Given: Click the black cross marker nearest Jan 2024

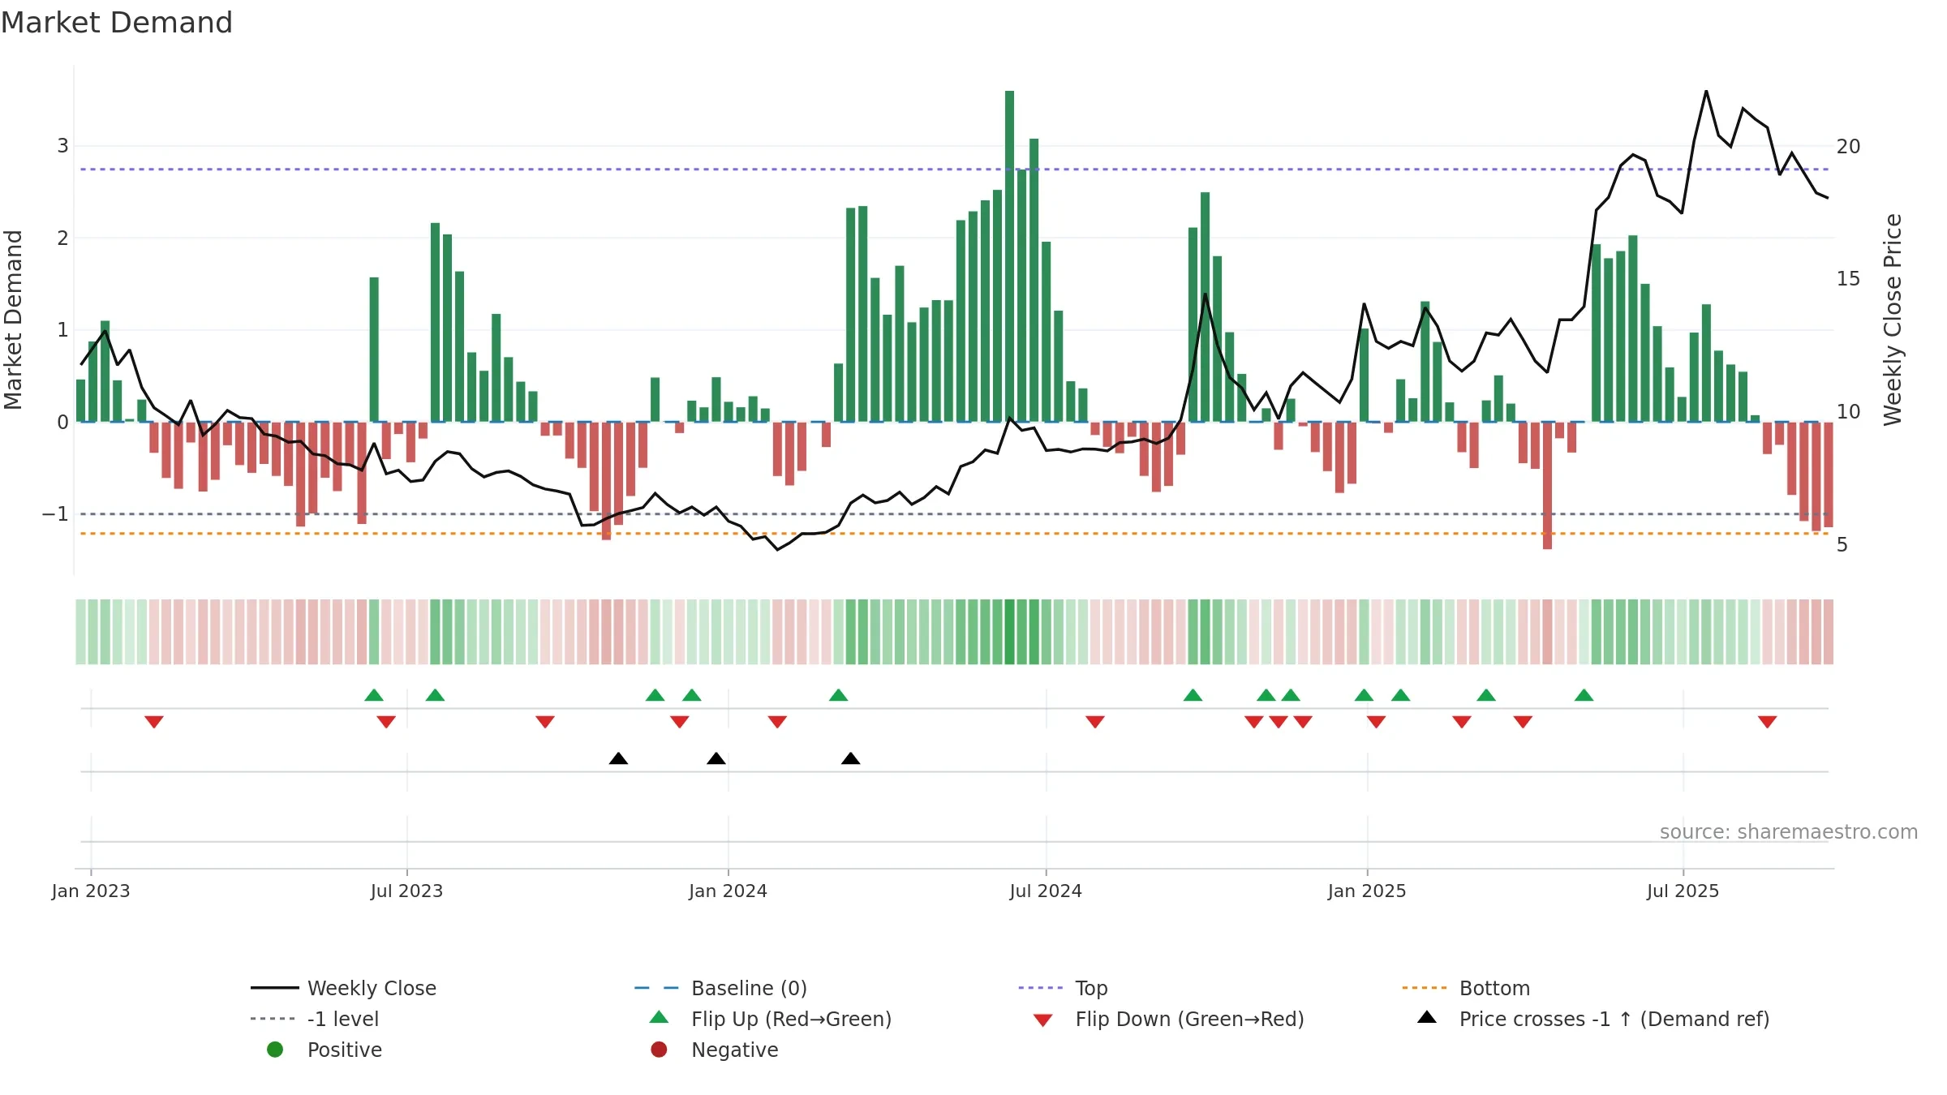Looking at the screenshot, I should [x=716, y=758].
